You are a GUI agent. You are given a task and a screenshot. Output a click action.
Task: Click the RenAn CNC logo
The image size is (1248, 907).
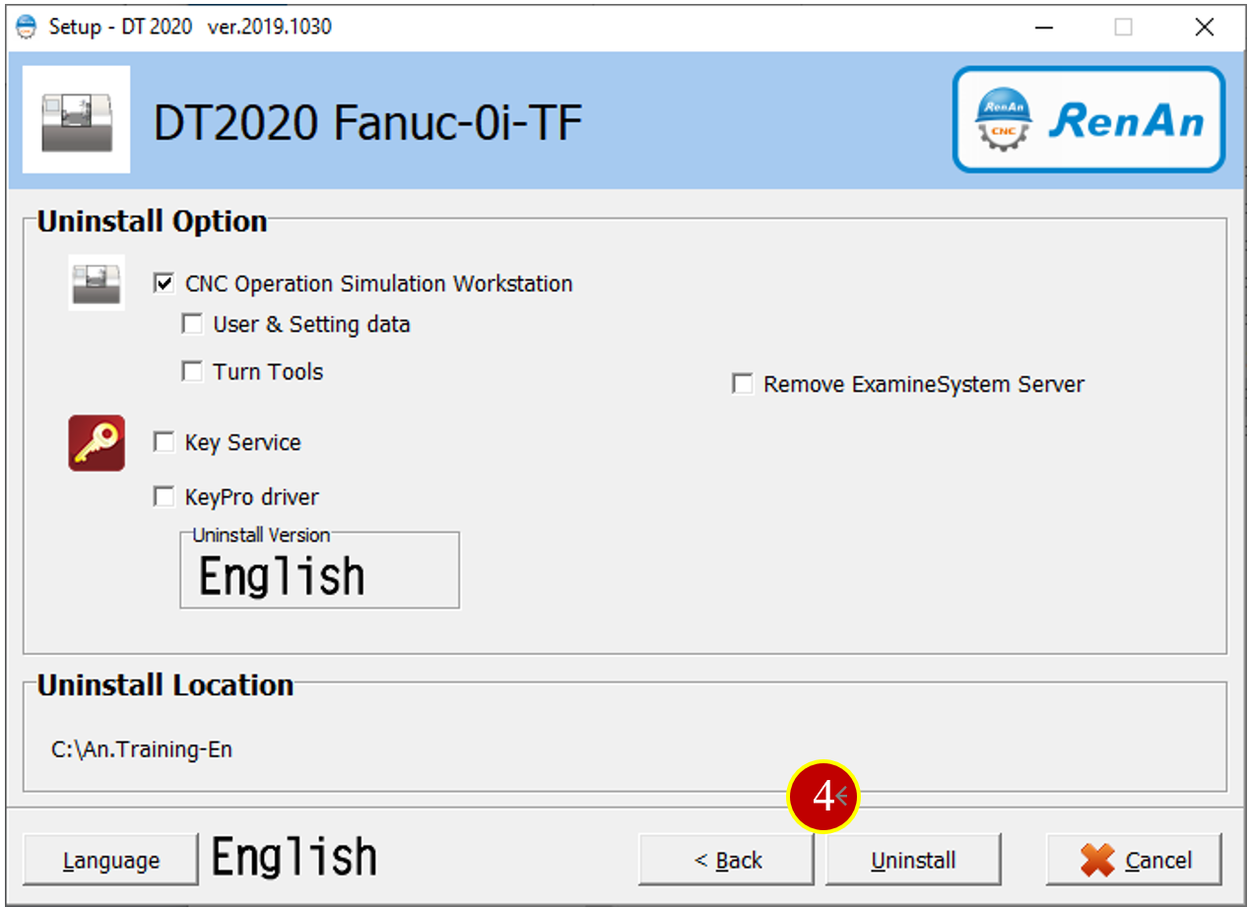1088,119
